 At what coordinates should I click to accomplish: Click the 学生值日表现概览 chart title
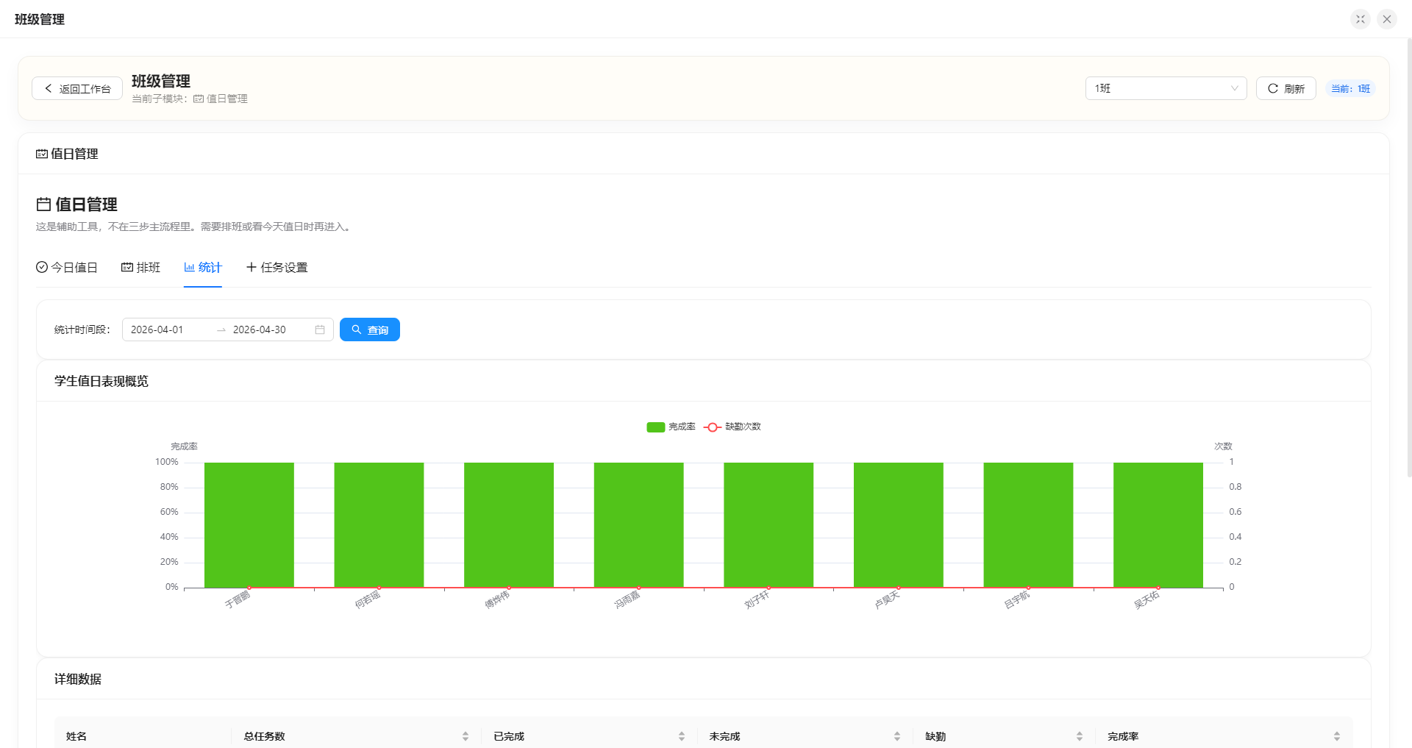(101, 381)
